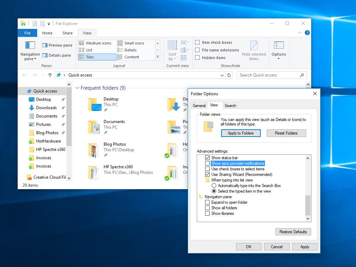
Task: Open the Share ribbon tab
Action: point(67,33)
